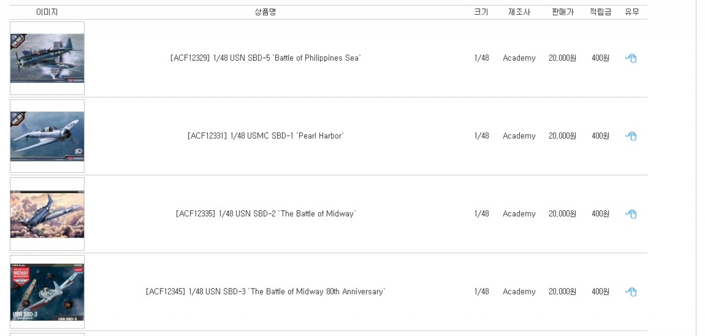Click 제조사 column header
The image size is (705, 336).
point(519,12)
